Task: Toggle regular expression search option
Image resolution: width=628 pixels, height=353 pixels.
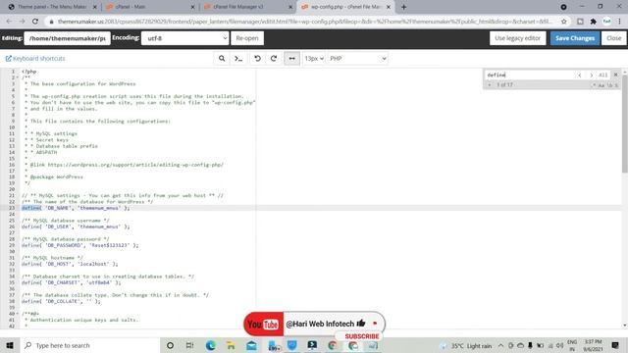Action: (594, 85)
